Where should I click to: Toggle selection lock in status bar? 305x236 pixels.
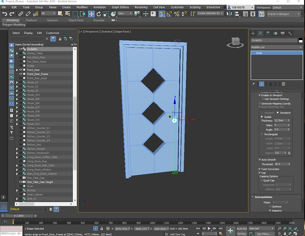tap(102, 229)
